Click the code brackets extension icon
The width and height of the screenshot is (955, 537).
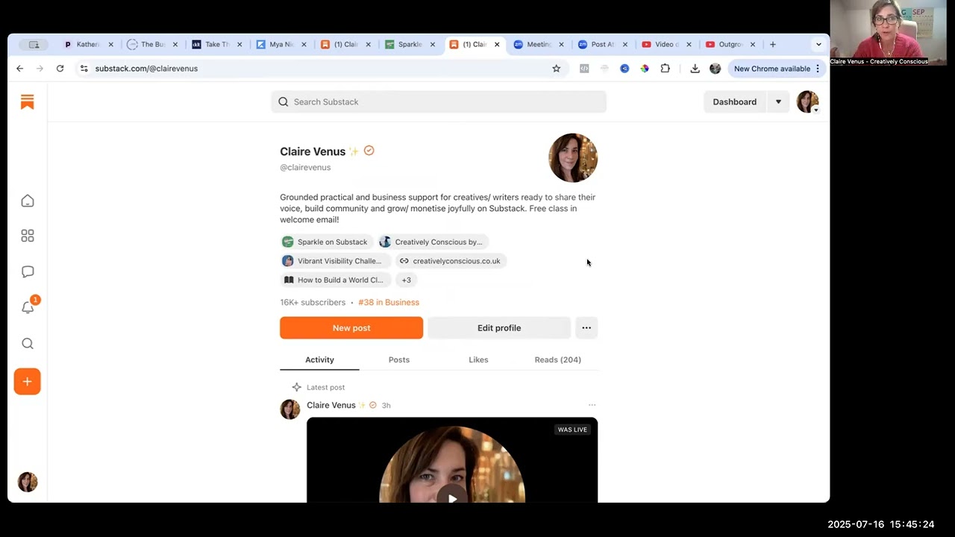584,69
